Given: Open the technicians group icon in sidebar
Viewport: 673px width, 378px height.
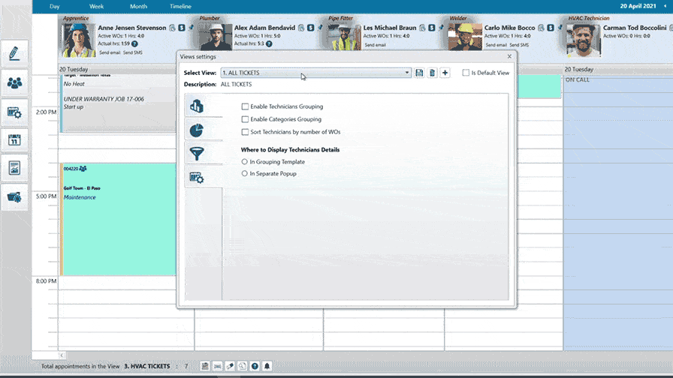Looking at the screenshot, I should (14, 82).
